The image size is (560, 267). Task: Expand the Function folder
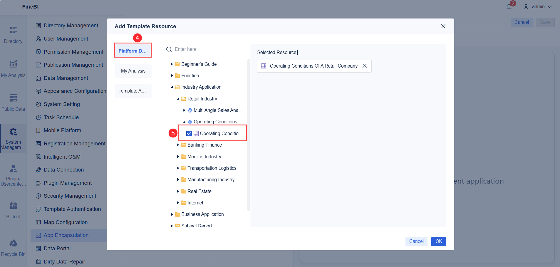coord(172,75)
